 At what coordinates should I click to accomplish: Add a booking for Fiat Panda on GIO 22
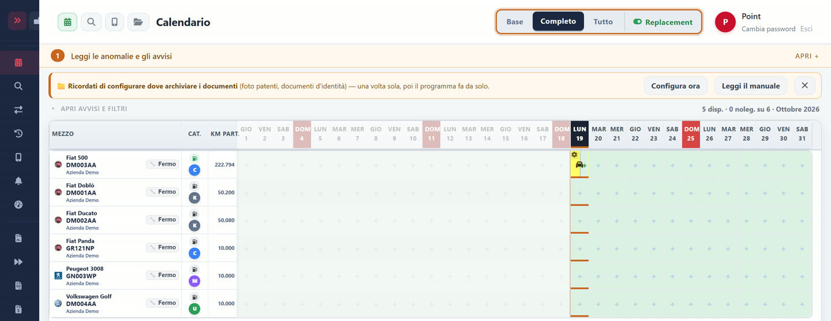click(635, 248)
